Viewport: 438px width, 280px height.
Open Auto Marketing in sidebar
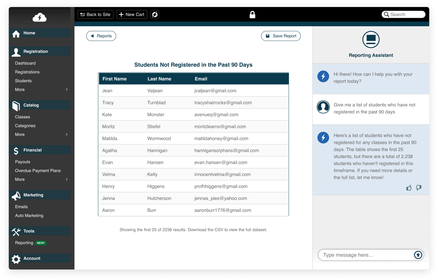[x=29, y=216]
